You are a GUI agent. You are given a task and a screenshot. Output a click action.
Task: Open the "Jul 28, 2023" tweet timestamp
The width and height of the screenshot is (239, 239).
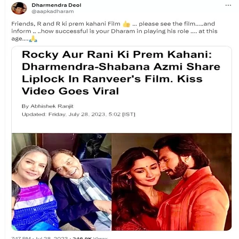click(51, 238)
